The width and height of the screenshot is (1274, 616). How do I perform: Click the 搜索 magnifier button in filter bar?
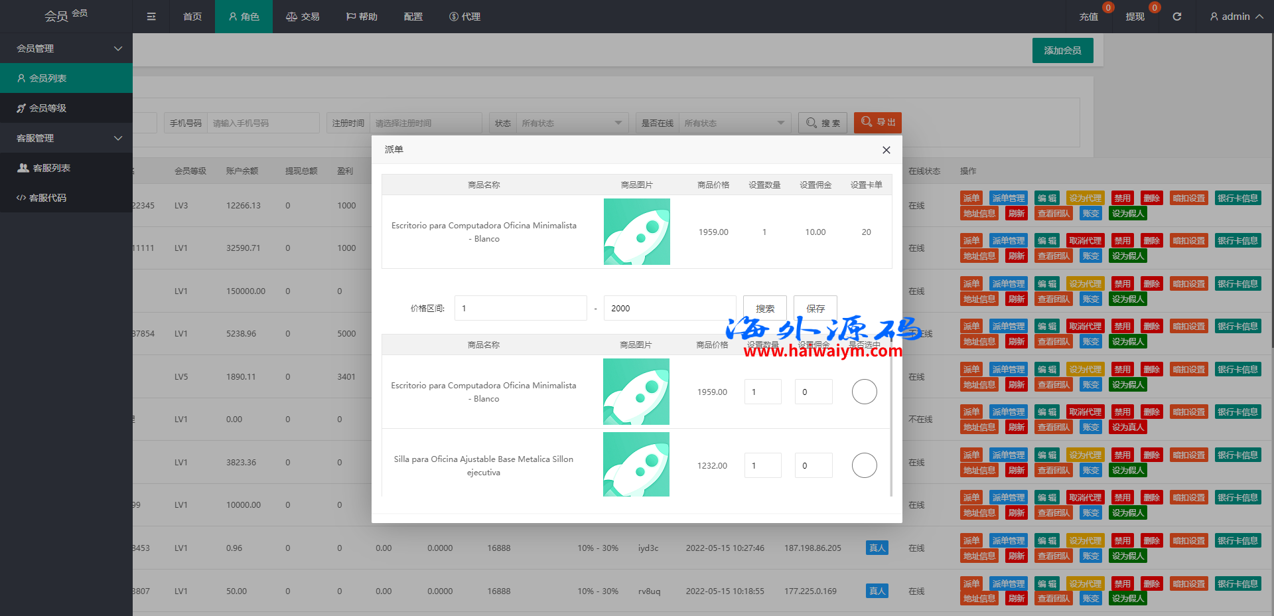[x=822, y=123]
